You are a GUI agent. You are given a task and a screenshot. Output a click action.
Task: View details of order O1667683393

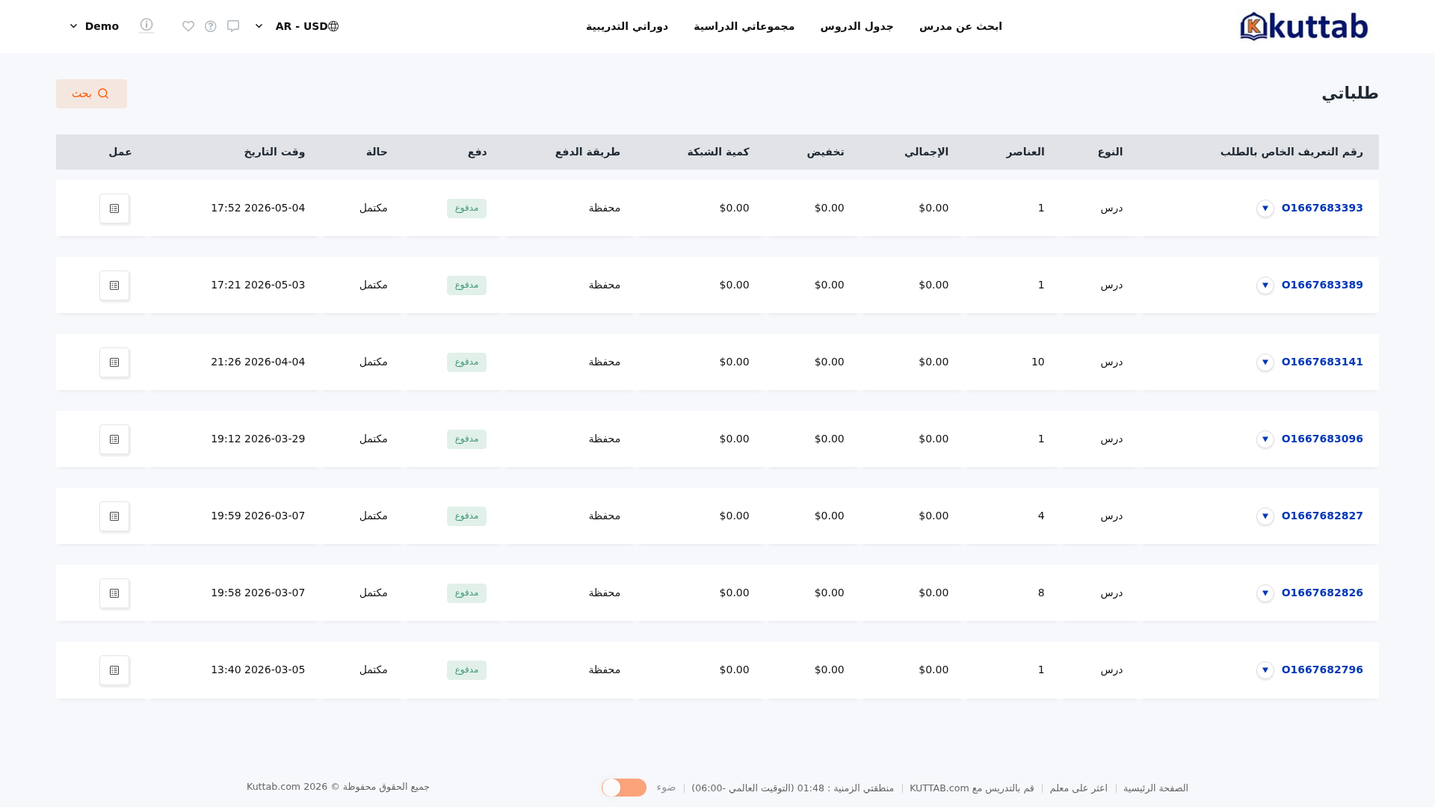(114, 208)
